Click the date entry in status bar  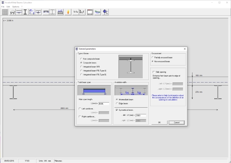(x=9, y=161)
